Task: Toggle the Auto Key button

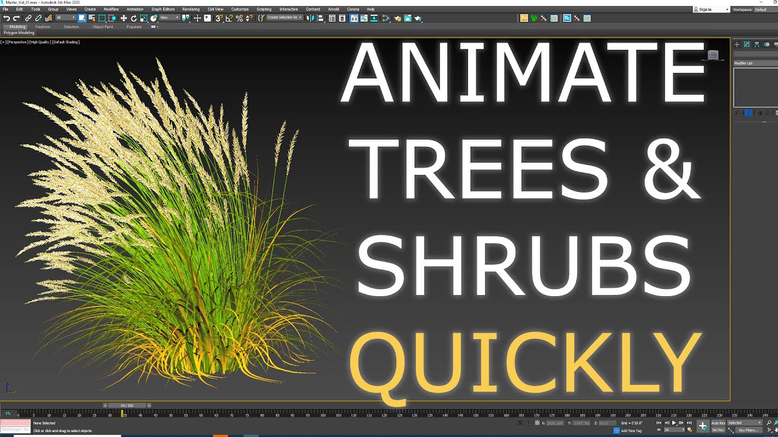Action: pyautogui.click(x=718, y=423)
